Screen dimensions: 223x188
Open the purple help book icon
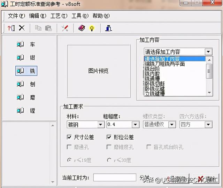click(82, 28)
